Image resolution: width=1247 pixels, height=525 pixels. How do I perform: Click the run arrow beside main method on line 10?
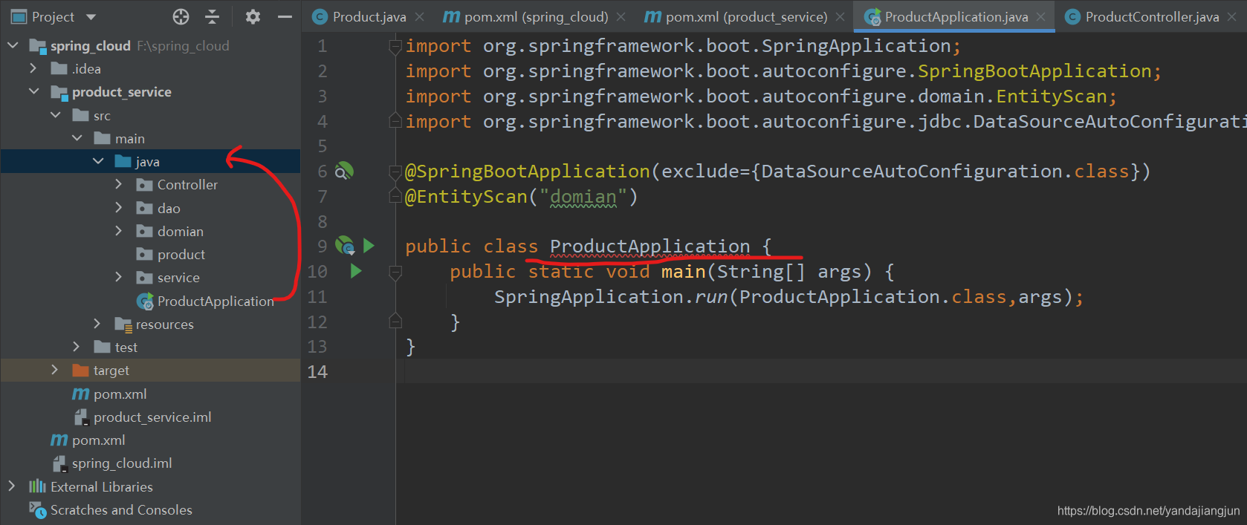click(356, 271)
